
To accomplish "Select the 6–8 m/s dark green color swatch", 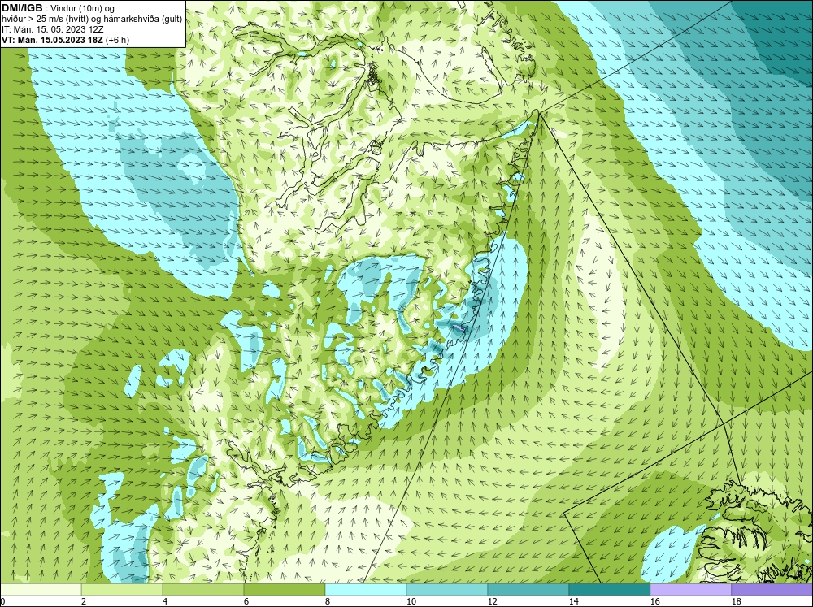I will tap(284, 589).
